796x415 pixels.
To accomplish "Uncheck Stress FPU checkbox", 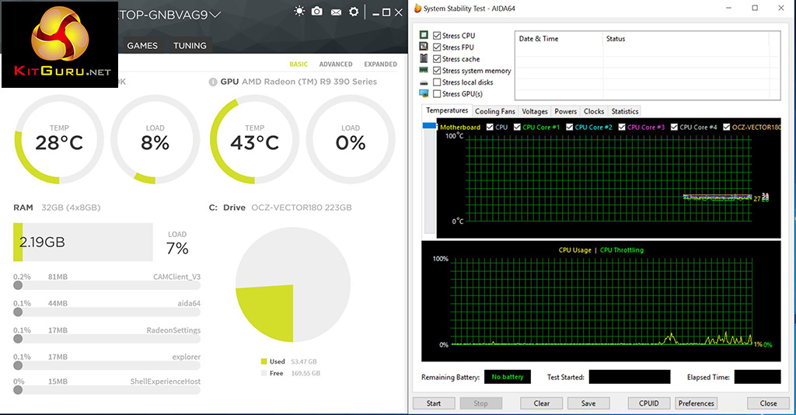I will pos(437,47).
